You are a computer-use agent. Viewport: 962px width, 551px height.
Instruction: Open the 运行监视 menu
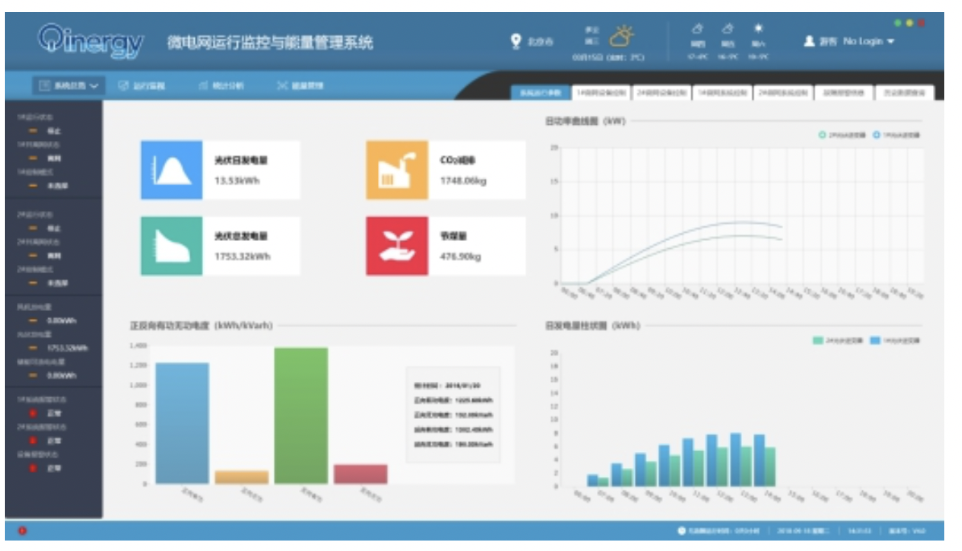click(142, 85)
